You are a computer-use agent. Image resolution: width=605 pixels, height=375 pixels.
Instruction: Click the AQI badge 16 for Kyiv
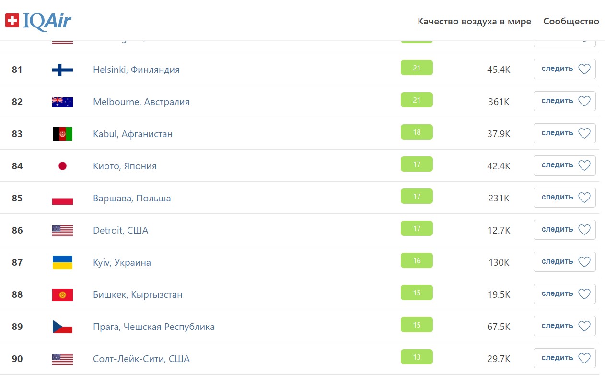coord(417,260)
